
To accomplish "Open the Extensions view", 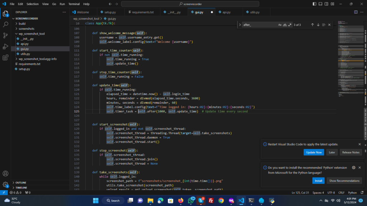I will coord(5,57).
